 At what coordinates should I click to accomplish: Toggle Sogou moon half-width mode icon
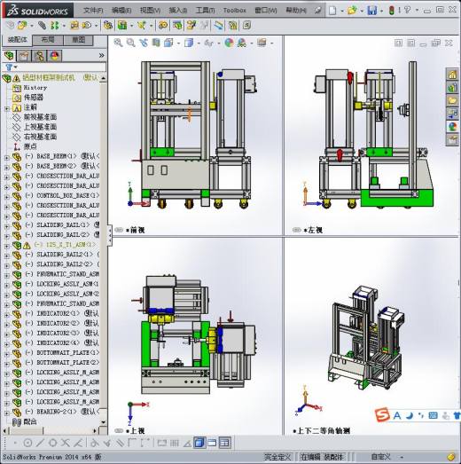[x=410, y=416]
